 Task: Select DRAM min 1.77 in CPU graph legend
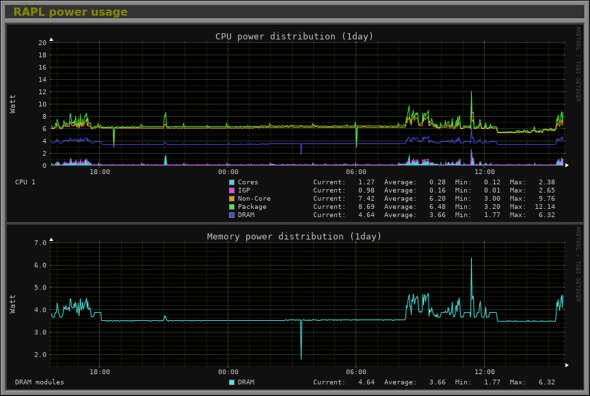[x=492, y=215]
